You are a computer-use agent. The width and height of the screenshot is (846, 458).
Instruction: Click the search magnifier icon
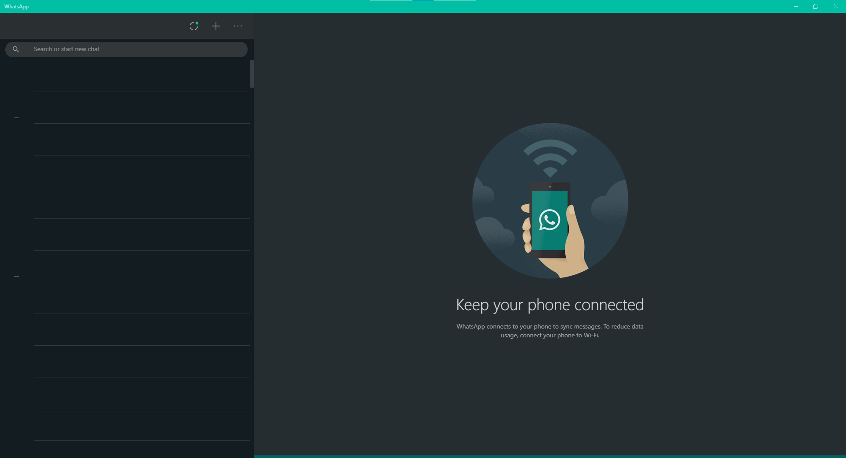[15, 49]
